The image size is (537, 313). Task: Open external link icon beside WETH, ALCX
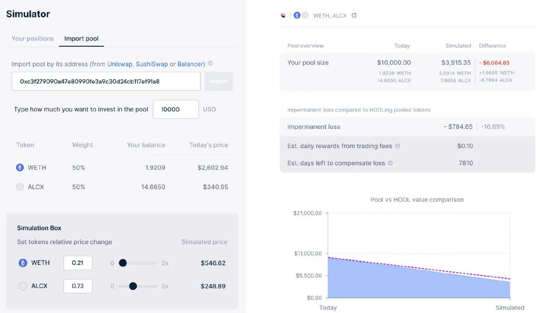(354, 15)
